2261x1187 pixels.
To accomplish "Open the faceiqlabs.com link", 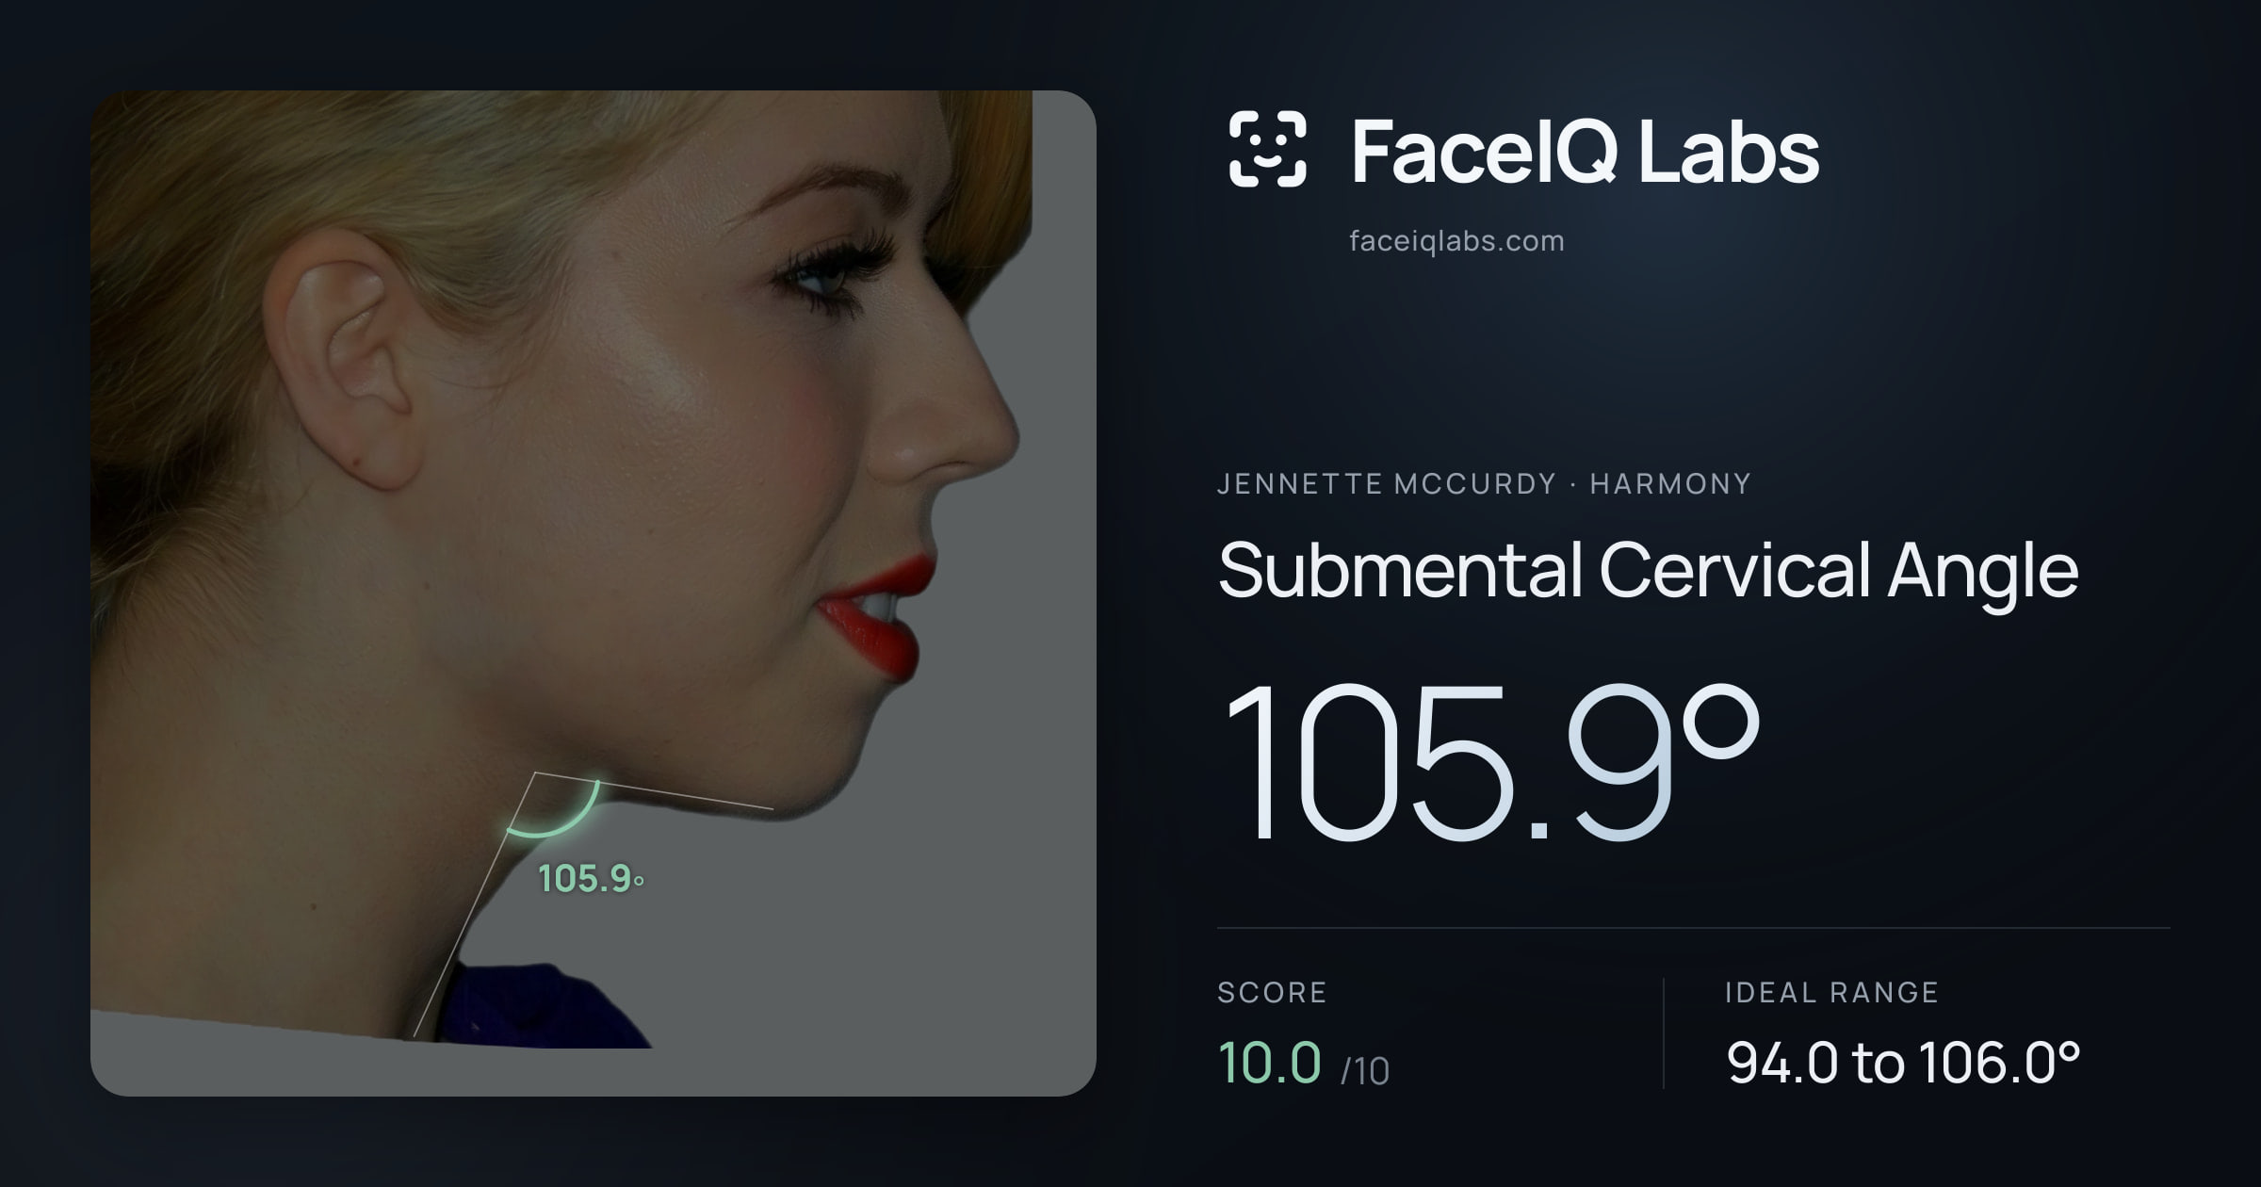I will pos(1456,241).
